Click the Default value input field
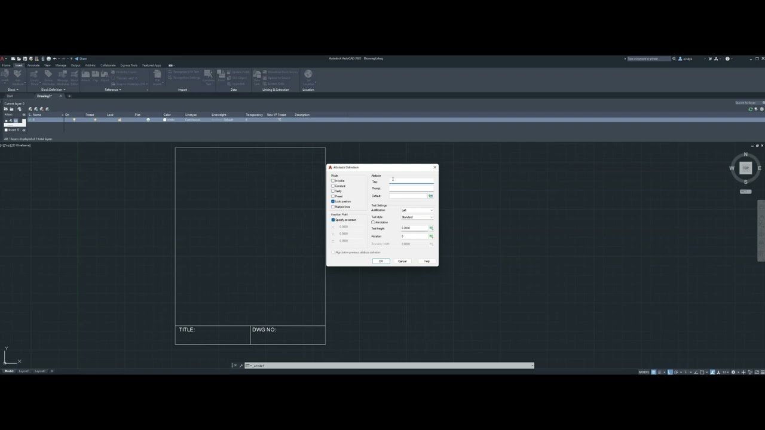The width and height of the screenshot is (765, 430). click(x=408, y=196)
